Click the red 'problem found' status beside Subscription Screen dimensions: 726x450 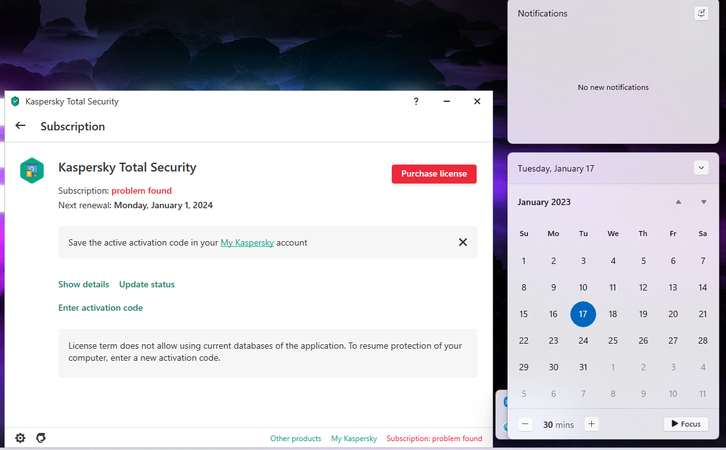click(141, 191)
